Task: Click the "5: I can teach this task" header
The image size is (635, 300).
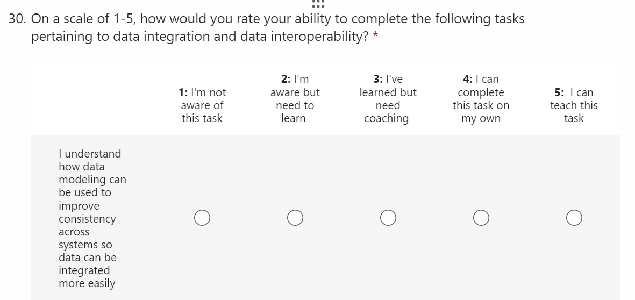Action: tap(574, 105)
